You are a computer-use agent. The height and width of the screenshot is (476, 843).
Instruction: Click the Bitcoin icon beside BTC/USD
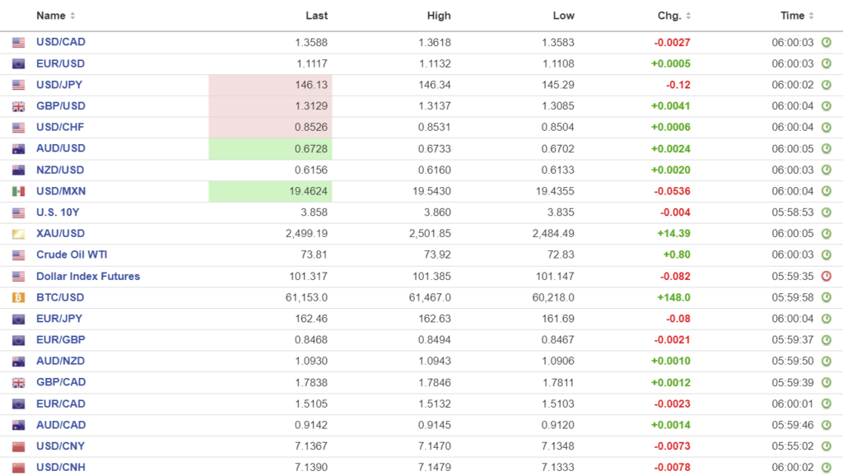[18, 297]
